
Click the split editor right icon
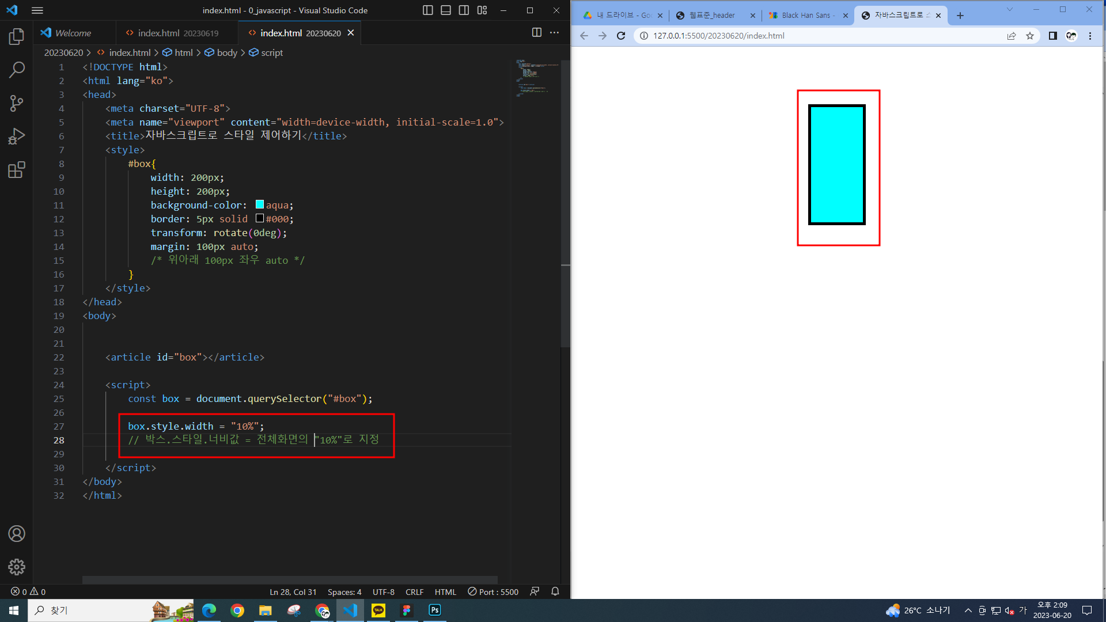click(536, 33)
